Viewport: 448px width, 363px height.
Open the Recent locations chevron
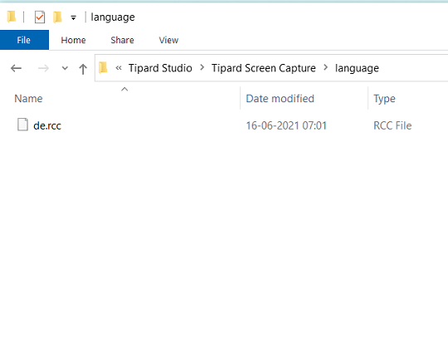pos(65,68)
